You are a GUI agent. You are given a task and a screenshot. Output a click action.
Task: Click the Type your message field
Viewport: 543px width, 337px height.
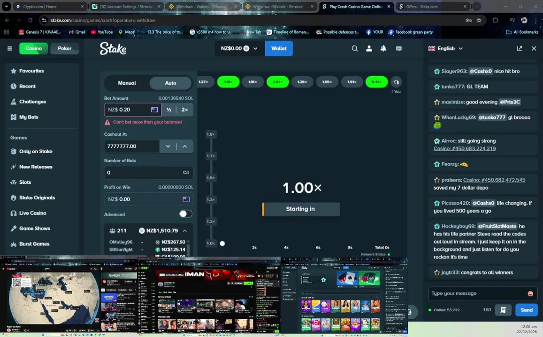pos(483,293)
